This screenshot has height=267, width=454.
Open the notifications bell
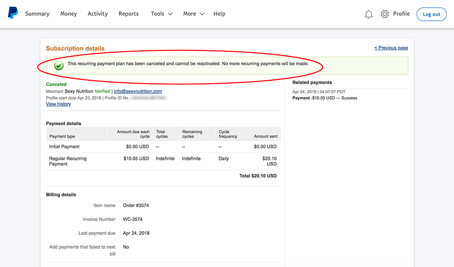pos(369,14)
